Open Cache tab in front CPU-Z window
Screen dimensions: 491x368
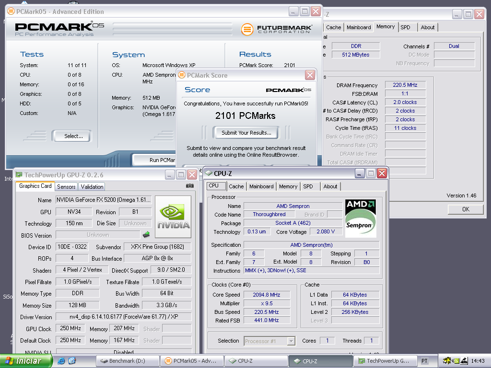[x=236, y=186]
